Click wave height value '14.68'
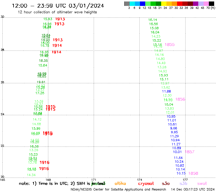This screenshot has height=192, width=218. 37,124
